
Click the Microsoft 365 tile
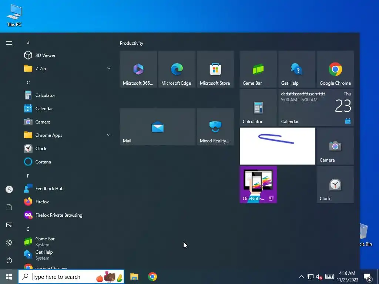(x=138, y=69)
